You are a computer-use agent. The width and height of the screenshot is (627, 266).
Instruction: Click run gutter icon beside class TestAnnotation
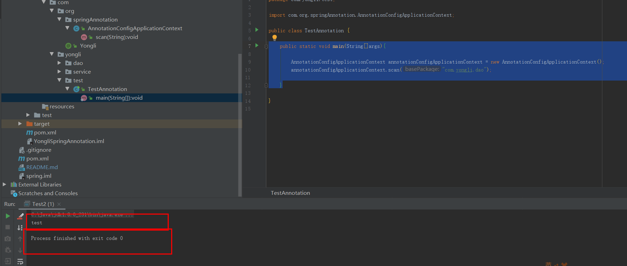[257, 30]
